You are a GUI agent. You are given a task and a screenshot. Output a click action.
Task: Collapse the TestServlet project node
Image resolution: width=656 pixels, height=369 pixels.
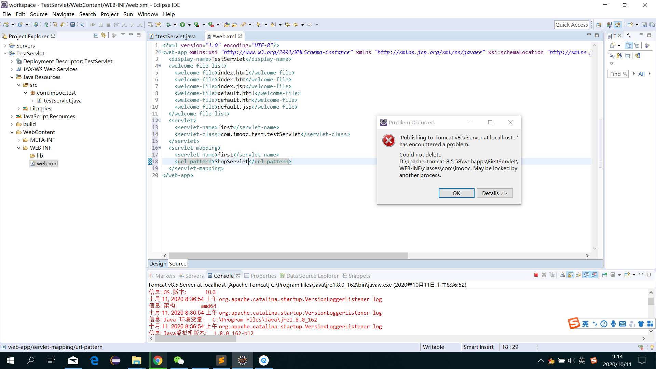[x=5, y=54]
